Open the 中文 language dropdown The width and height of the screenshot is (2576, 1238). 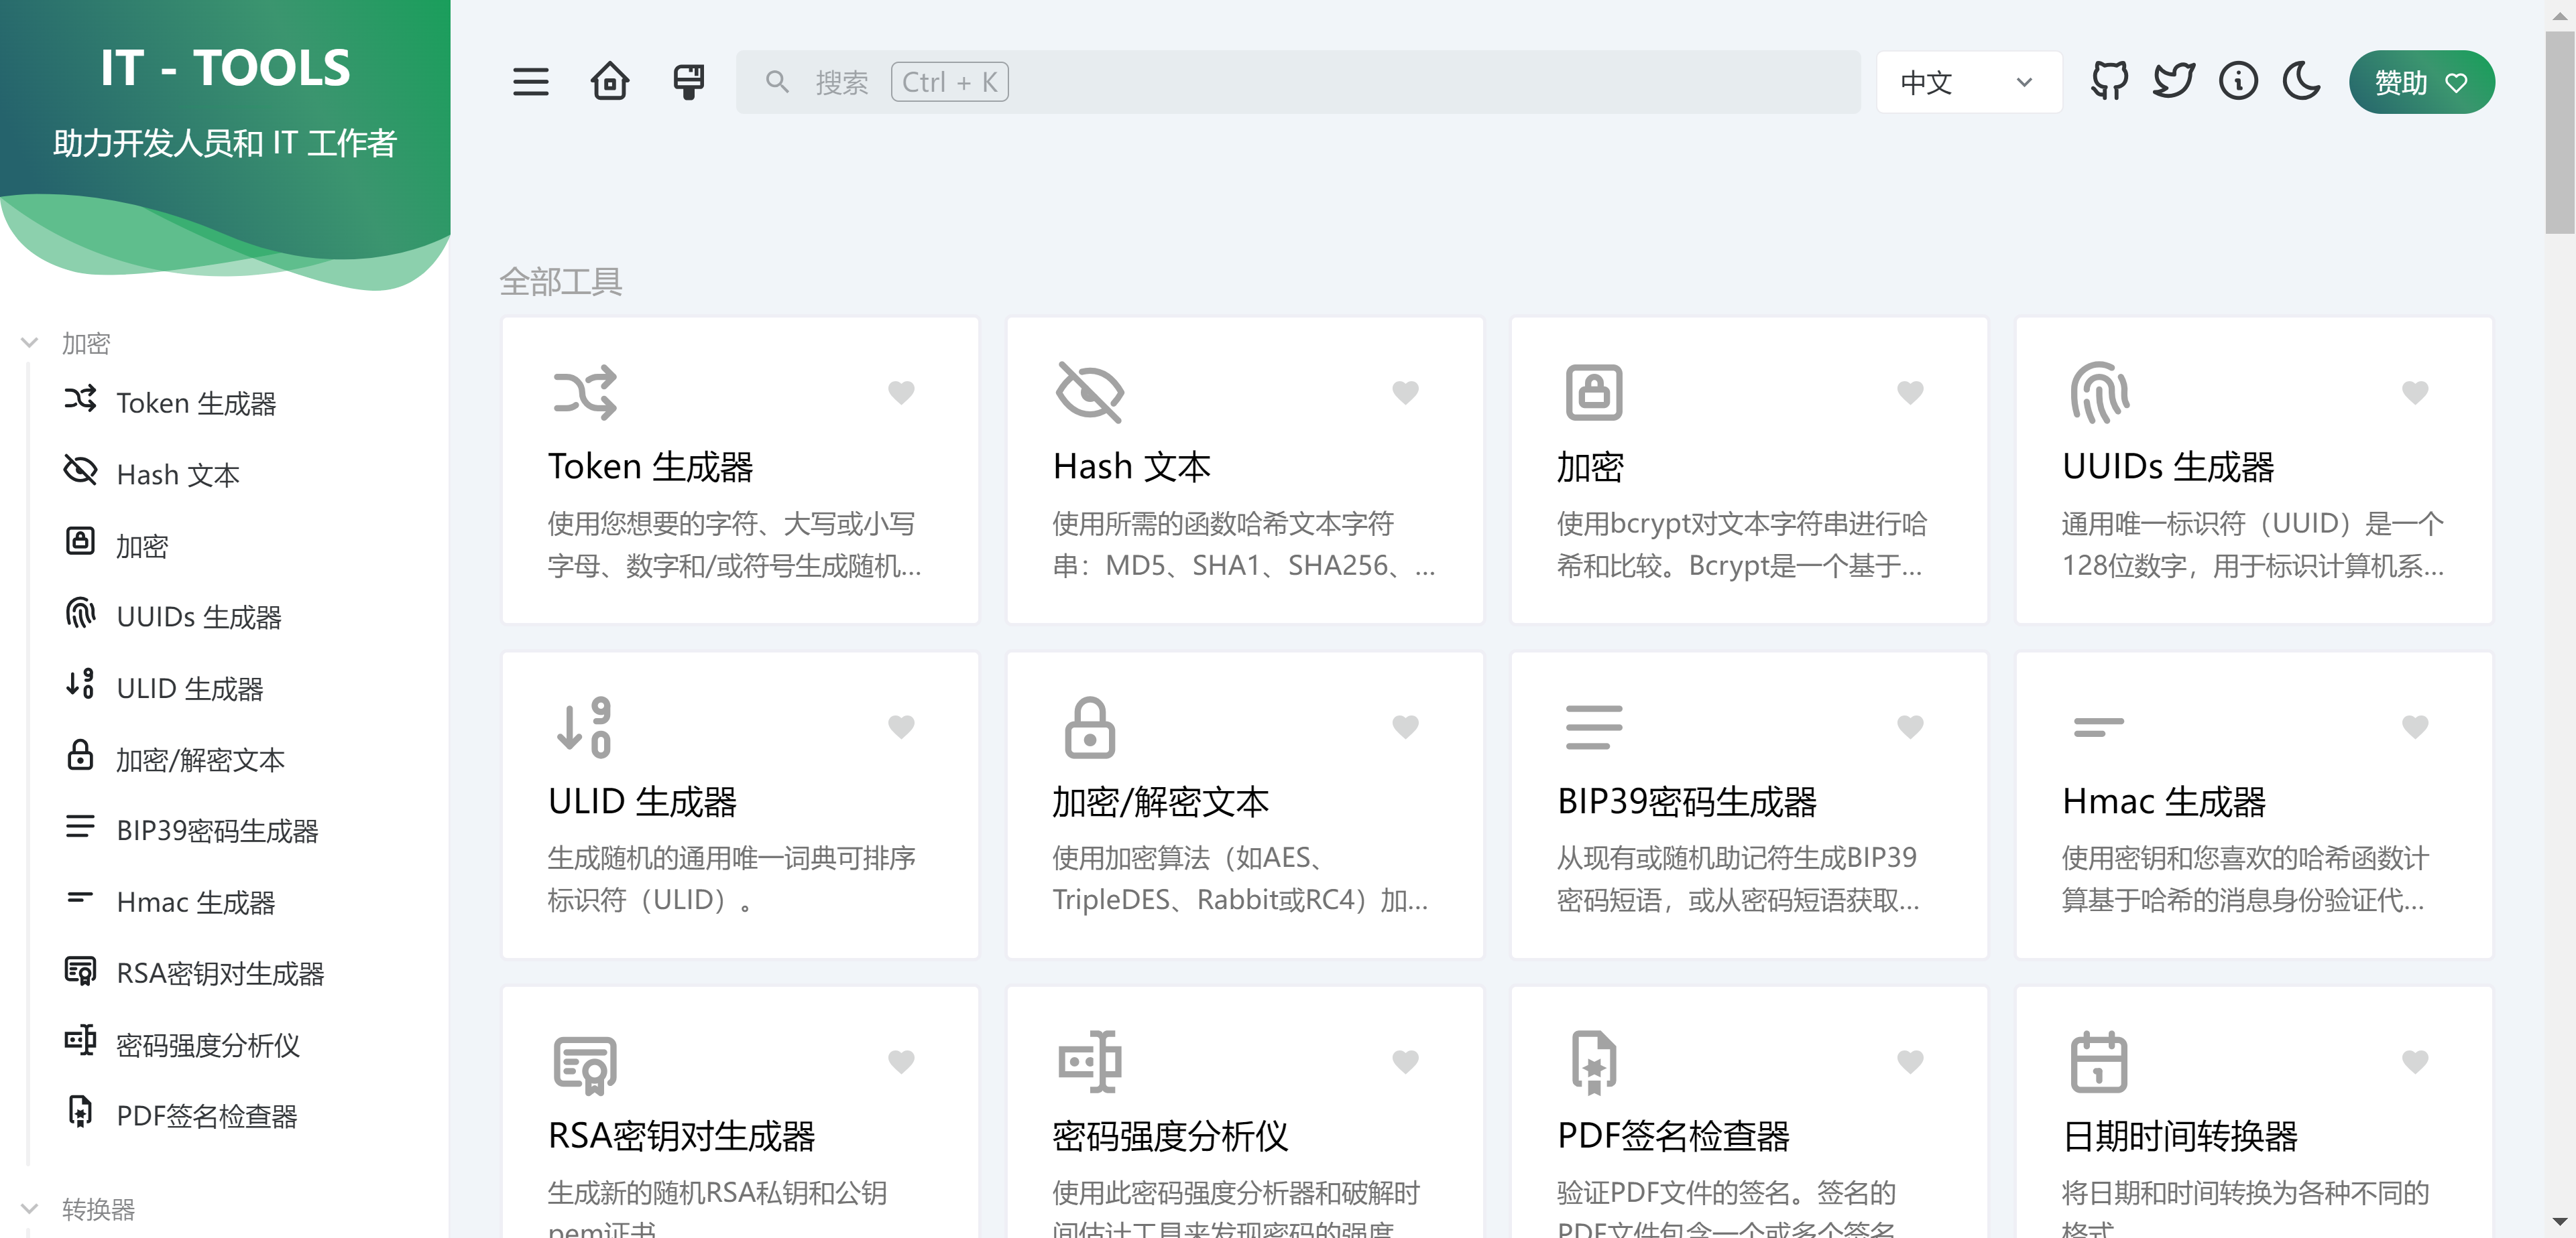point(1967,82)
